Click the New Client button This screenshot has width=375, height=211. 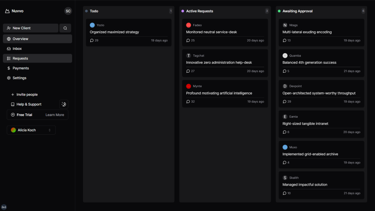click(31, 28)
